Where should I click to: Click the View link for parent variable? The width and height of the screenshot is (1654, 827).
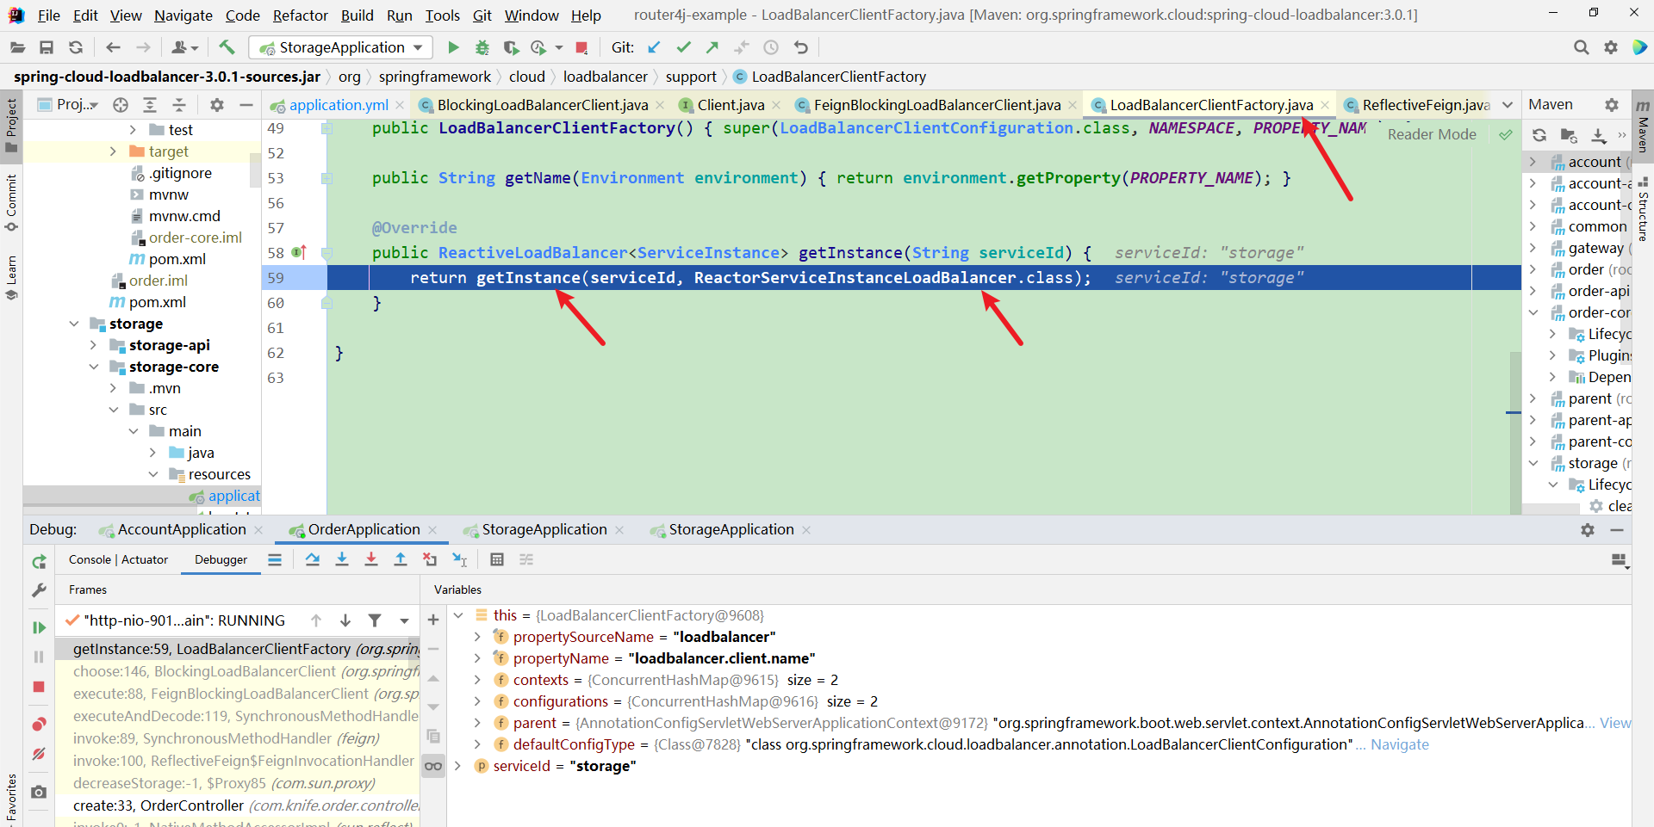[x=1617, y=723]
